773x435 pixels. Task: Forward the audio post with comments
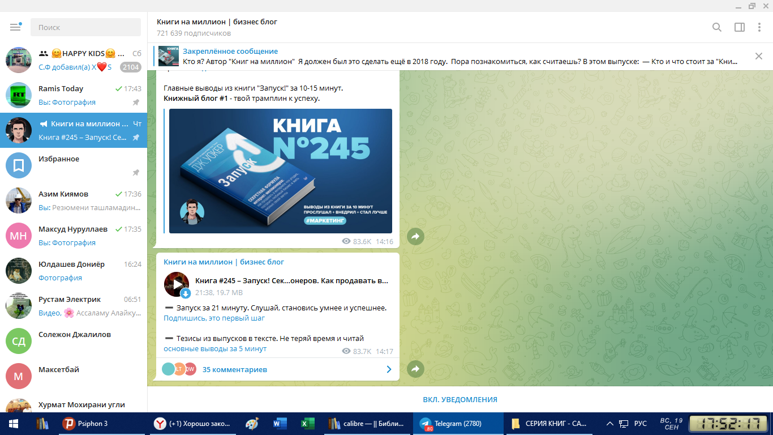[415, 369]
